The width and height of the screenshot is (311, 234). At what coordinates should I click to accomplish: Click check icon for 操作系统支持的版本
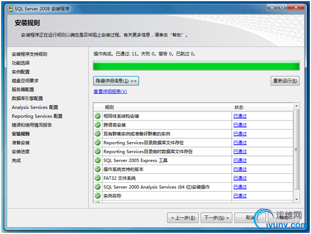point(98,169)
